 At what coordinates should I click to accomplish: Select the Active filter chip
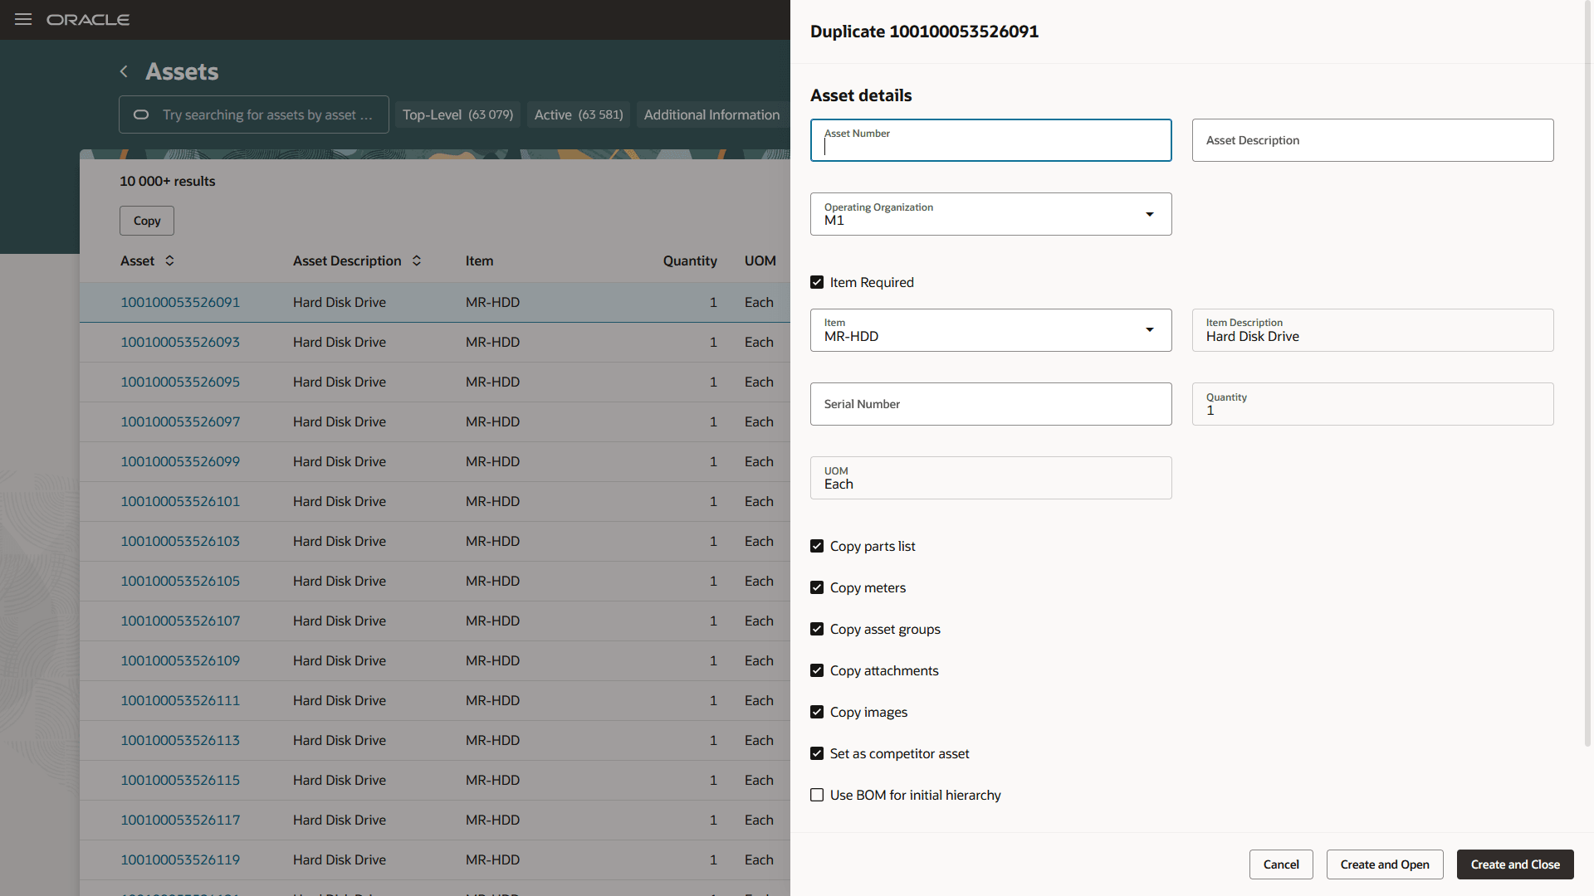[579, 114]
